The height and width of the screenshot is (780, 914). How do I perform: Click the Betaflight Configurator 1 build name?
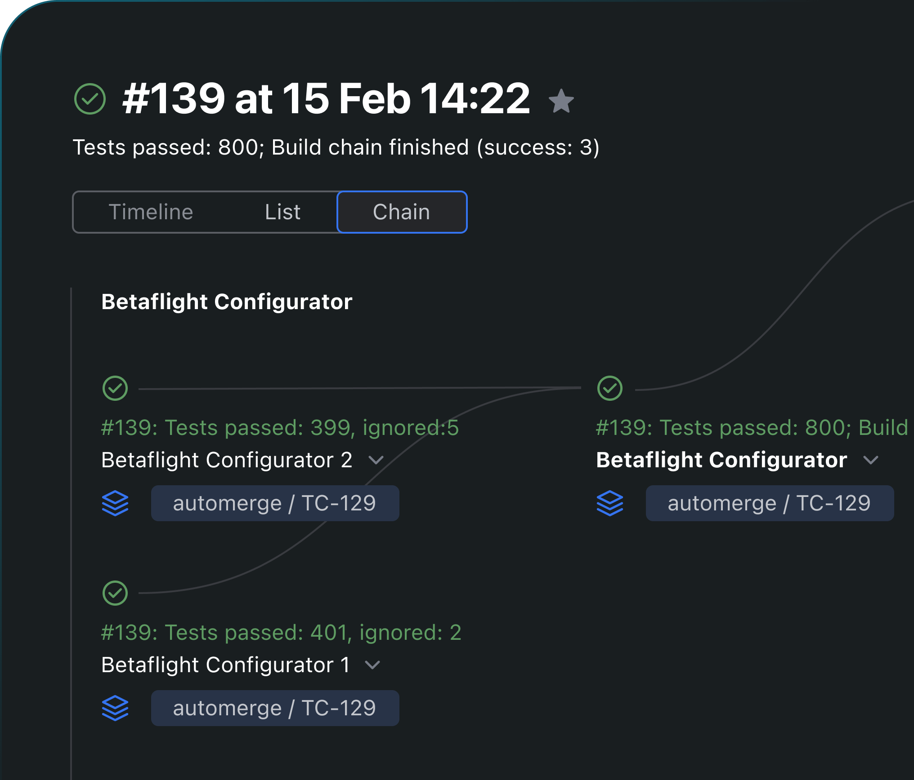[x=226, y=665]
